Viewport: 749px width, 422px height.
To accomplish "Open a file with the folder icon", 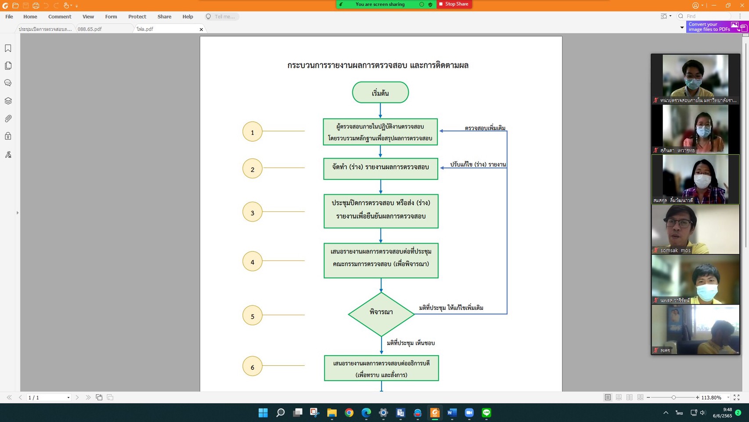I will pyautogui.click(x=15, y=6).
